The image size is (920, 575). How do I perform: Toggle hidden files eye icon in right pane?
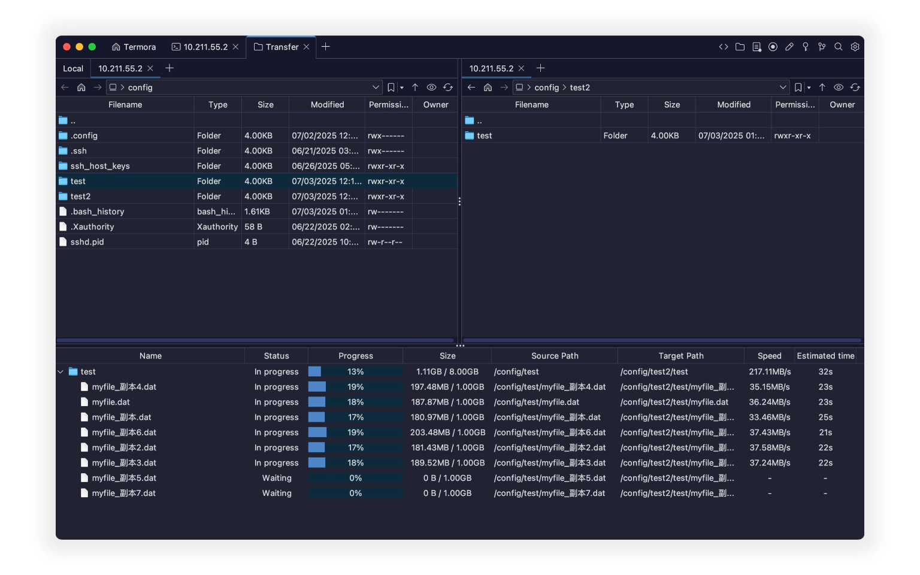coord(839,87)
